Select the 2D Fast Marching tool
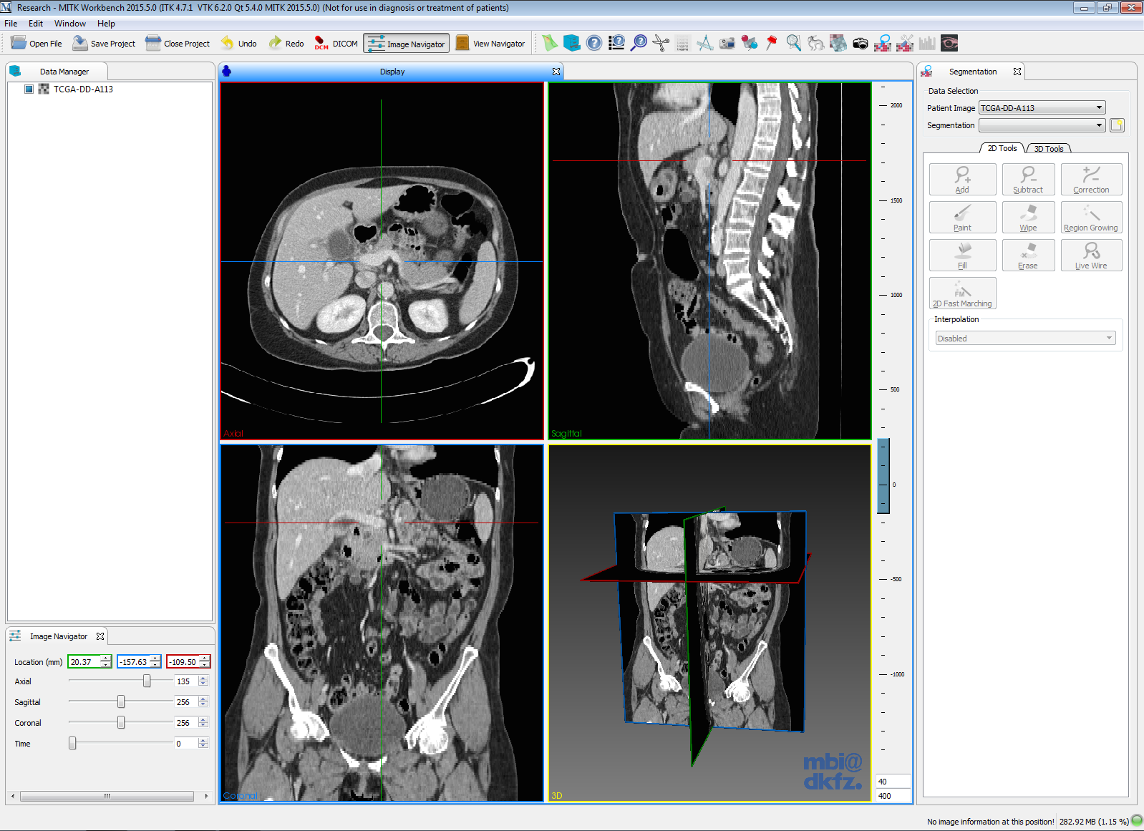The width and height of the screenshot is (1144, 831). tap(962, 293)
